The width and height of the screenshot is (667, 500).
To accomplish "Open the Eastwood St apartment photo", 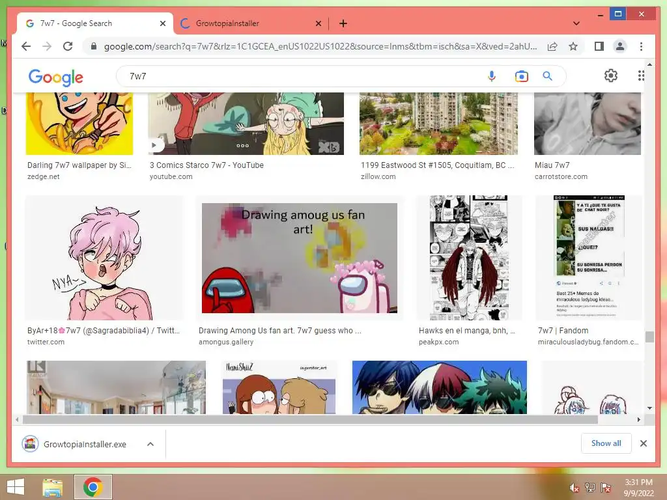I will click(438, 124).
